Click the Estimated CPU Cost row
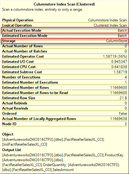Viewport: 129px width, 174px height. pyautogui.click(x=64, y=67)
